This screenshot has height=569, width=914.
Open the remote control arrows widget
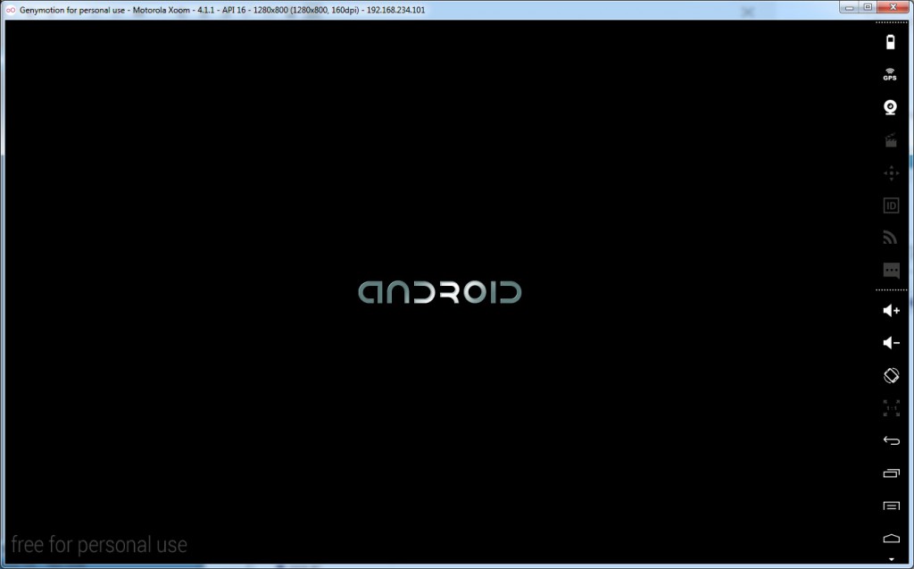890,173
